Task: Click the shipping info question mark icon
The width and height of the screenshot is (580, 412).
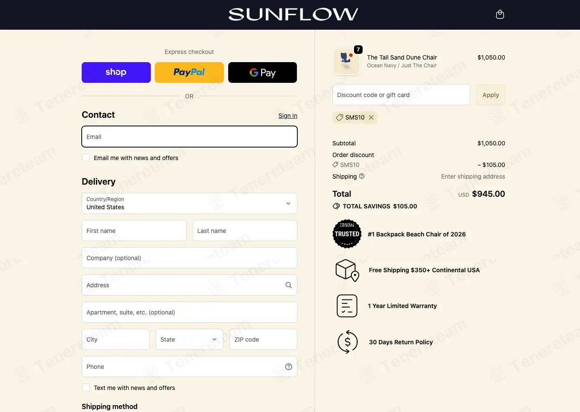Action: click(x=362, y=176)
